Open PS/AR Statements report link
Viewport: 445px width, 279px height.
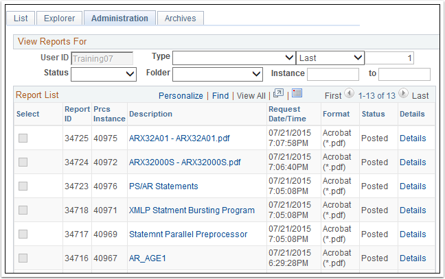tap(163, 186)
